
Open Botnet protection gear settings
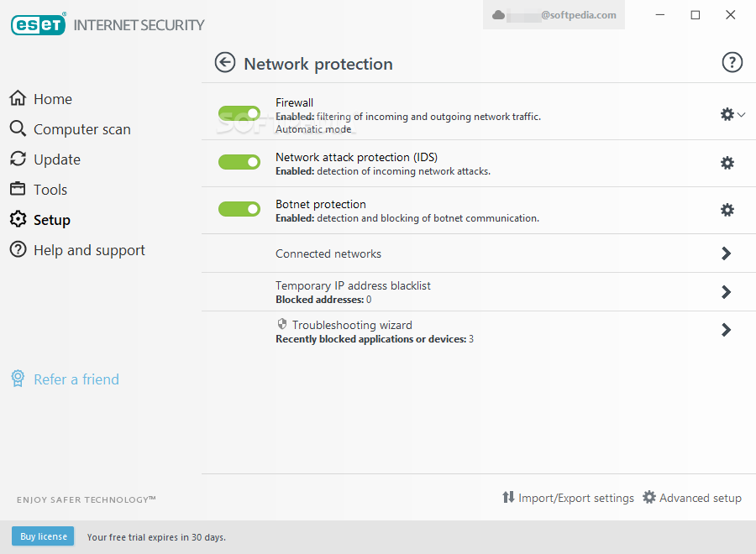pyautogui.click(x=727, y=210)
